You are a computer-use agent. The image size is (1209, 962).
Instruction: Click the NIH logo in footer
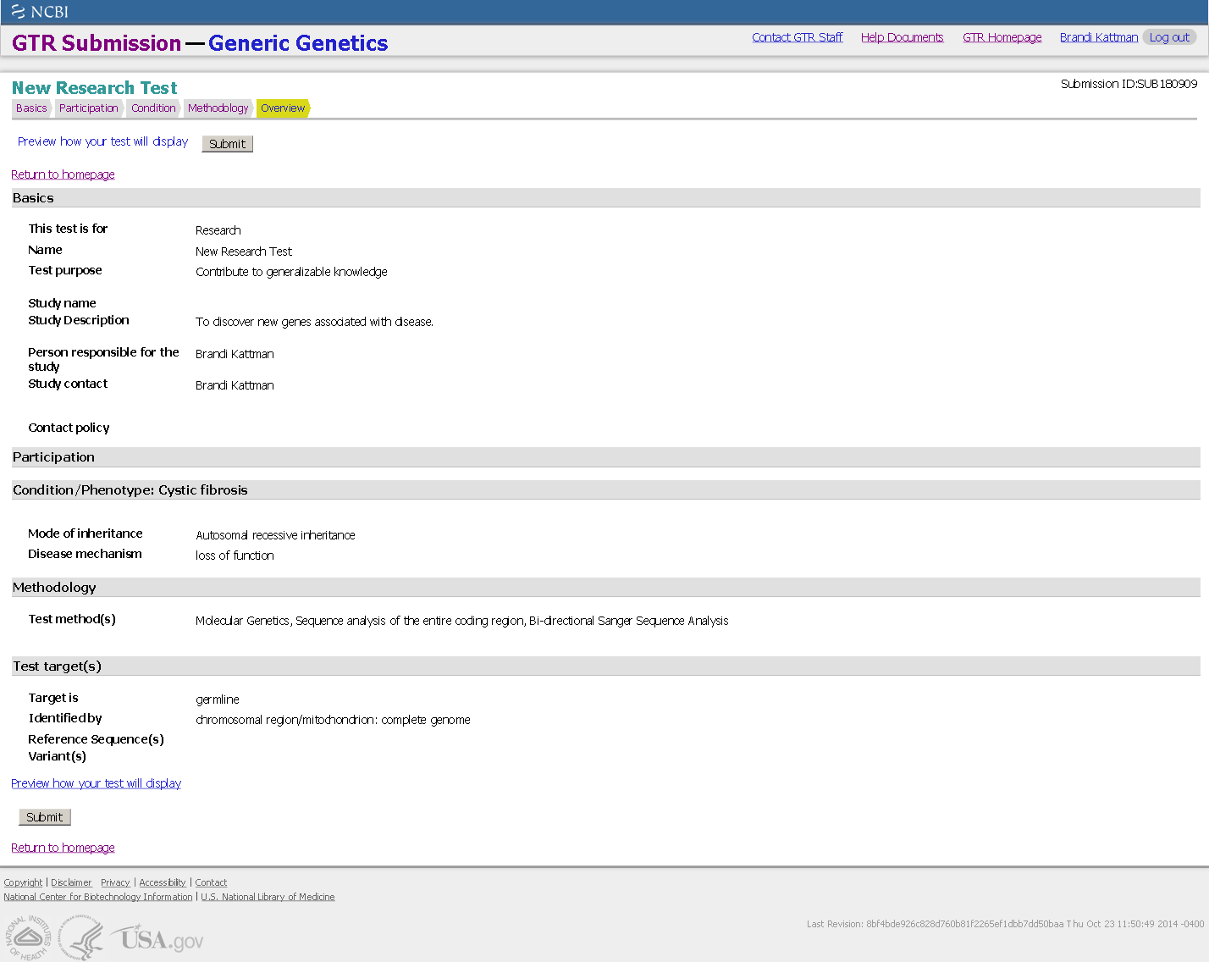click(28, 937)
